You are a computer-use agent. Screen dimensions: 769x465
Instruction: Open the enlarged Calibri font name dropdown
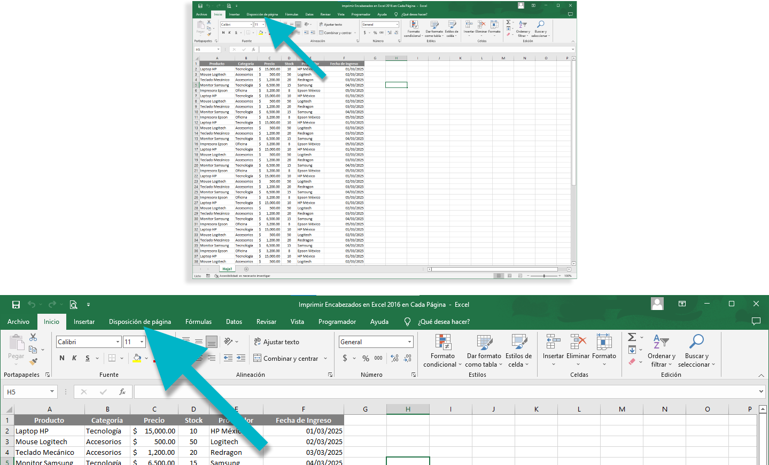click(x=118, y=342)
